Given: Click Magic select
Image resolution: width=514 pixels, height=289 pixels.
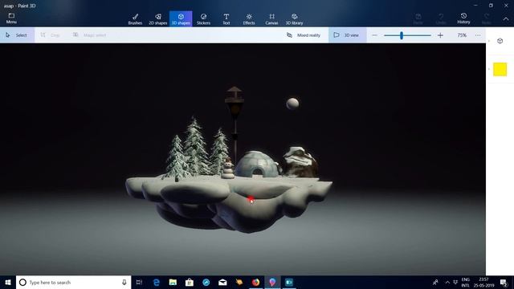Looking at the screenshot, I should 89,35.
